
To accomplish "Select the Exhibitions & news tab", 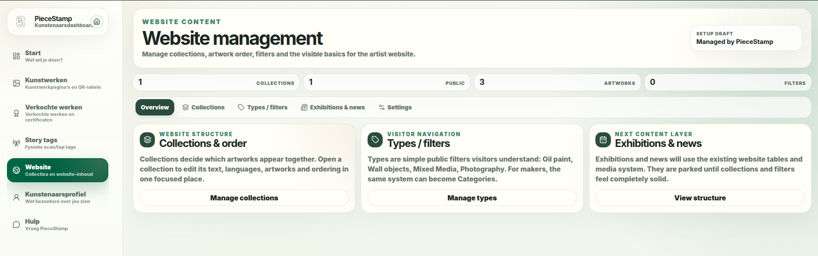I will pyautogui.click(x=333, y=107).
